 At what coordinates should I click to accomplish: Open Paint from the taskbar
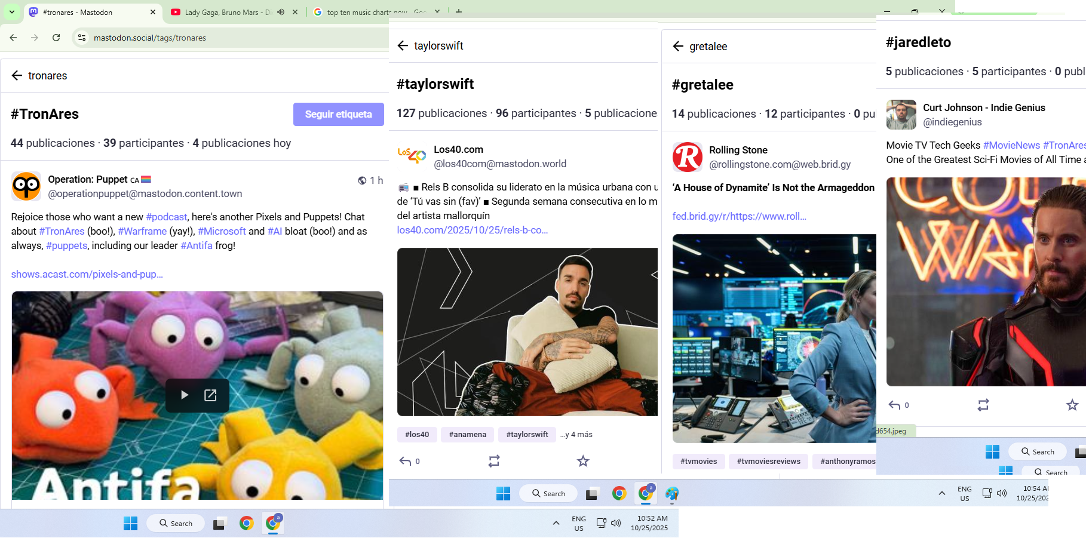(672, 494)
